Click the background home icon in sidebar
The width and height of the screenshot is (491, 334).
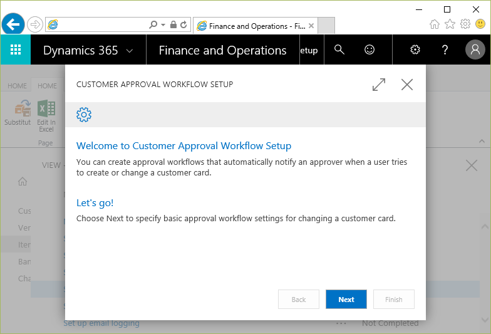23,182
